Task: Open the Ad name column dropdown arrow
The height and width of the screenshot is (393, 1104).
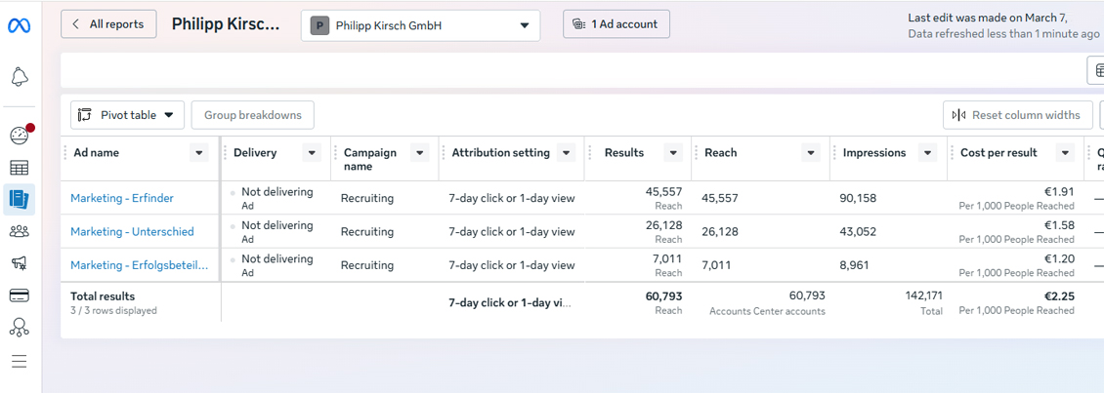Action: pos(199,153)
